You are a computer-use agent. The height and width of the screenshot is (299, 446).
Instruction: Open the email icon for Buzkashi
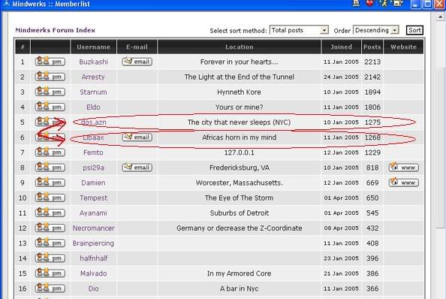[x=137, y=62]
